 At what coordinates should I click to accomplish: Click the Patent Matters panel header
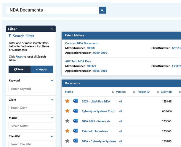pos(121,35)
